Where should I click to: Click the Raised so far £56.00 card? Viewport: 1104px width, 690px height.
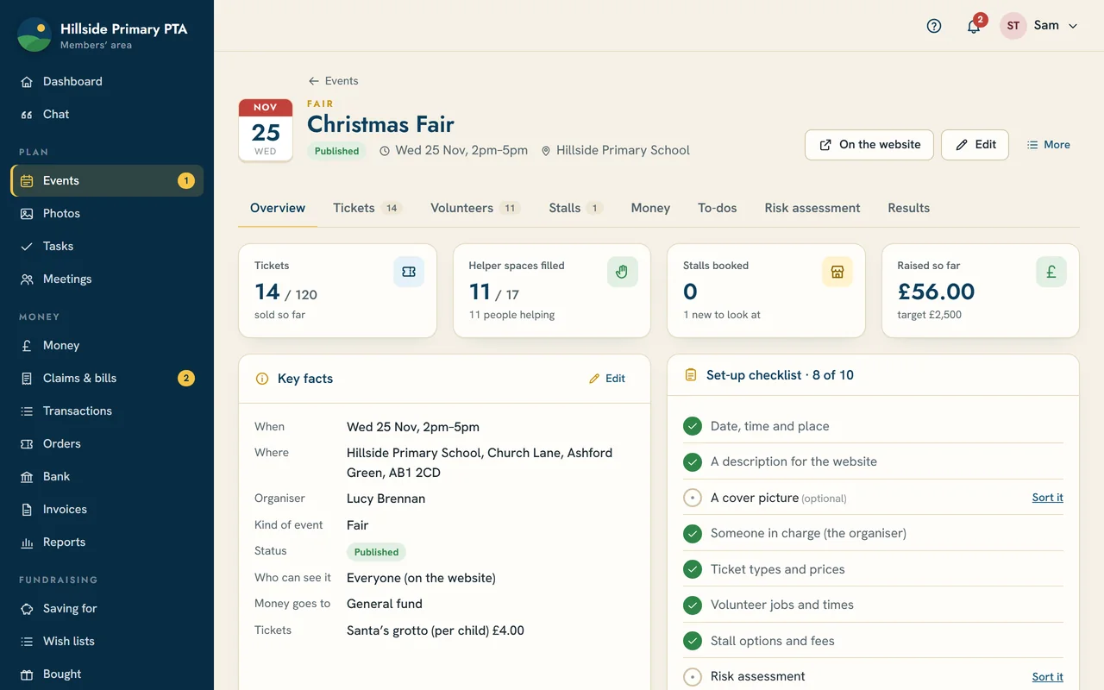pos(981,291)
